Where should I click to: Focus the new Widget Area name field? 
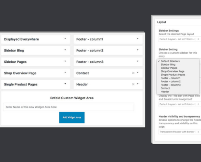[69, 107]
